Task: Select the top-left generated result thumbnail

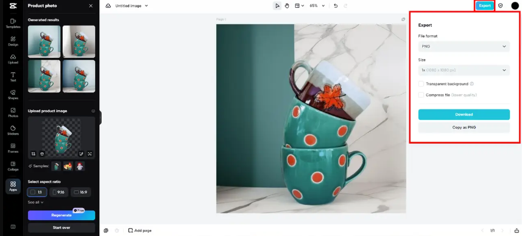Action: tap(44, 41)
